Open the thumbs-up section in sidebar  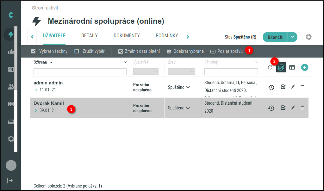click(x=11, y=52)
